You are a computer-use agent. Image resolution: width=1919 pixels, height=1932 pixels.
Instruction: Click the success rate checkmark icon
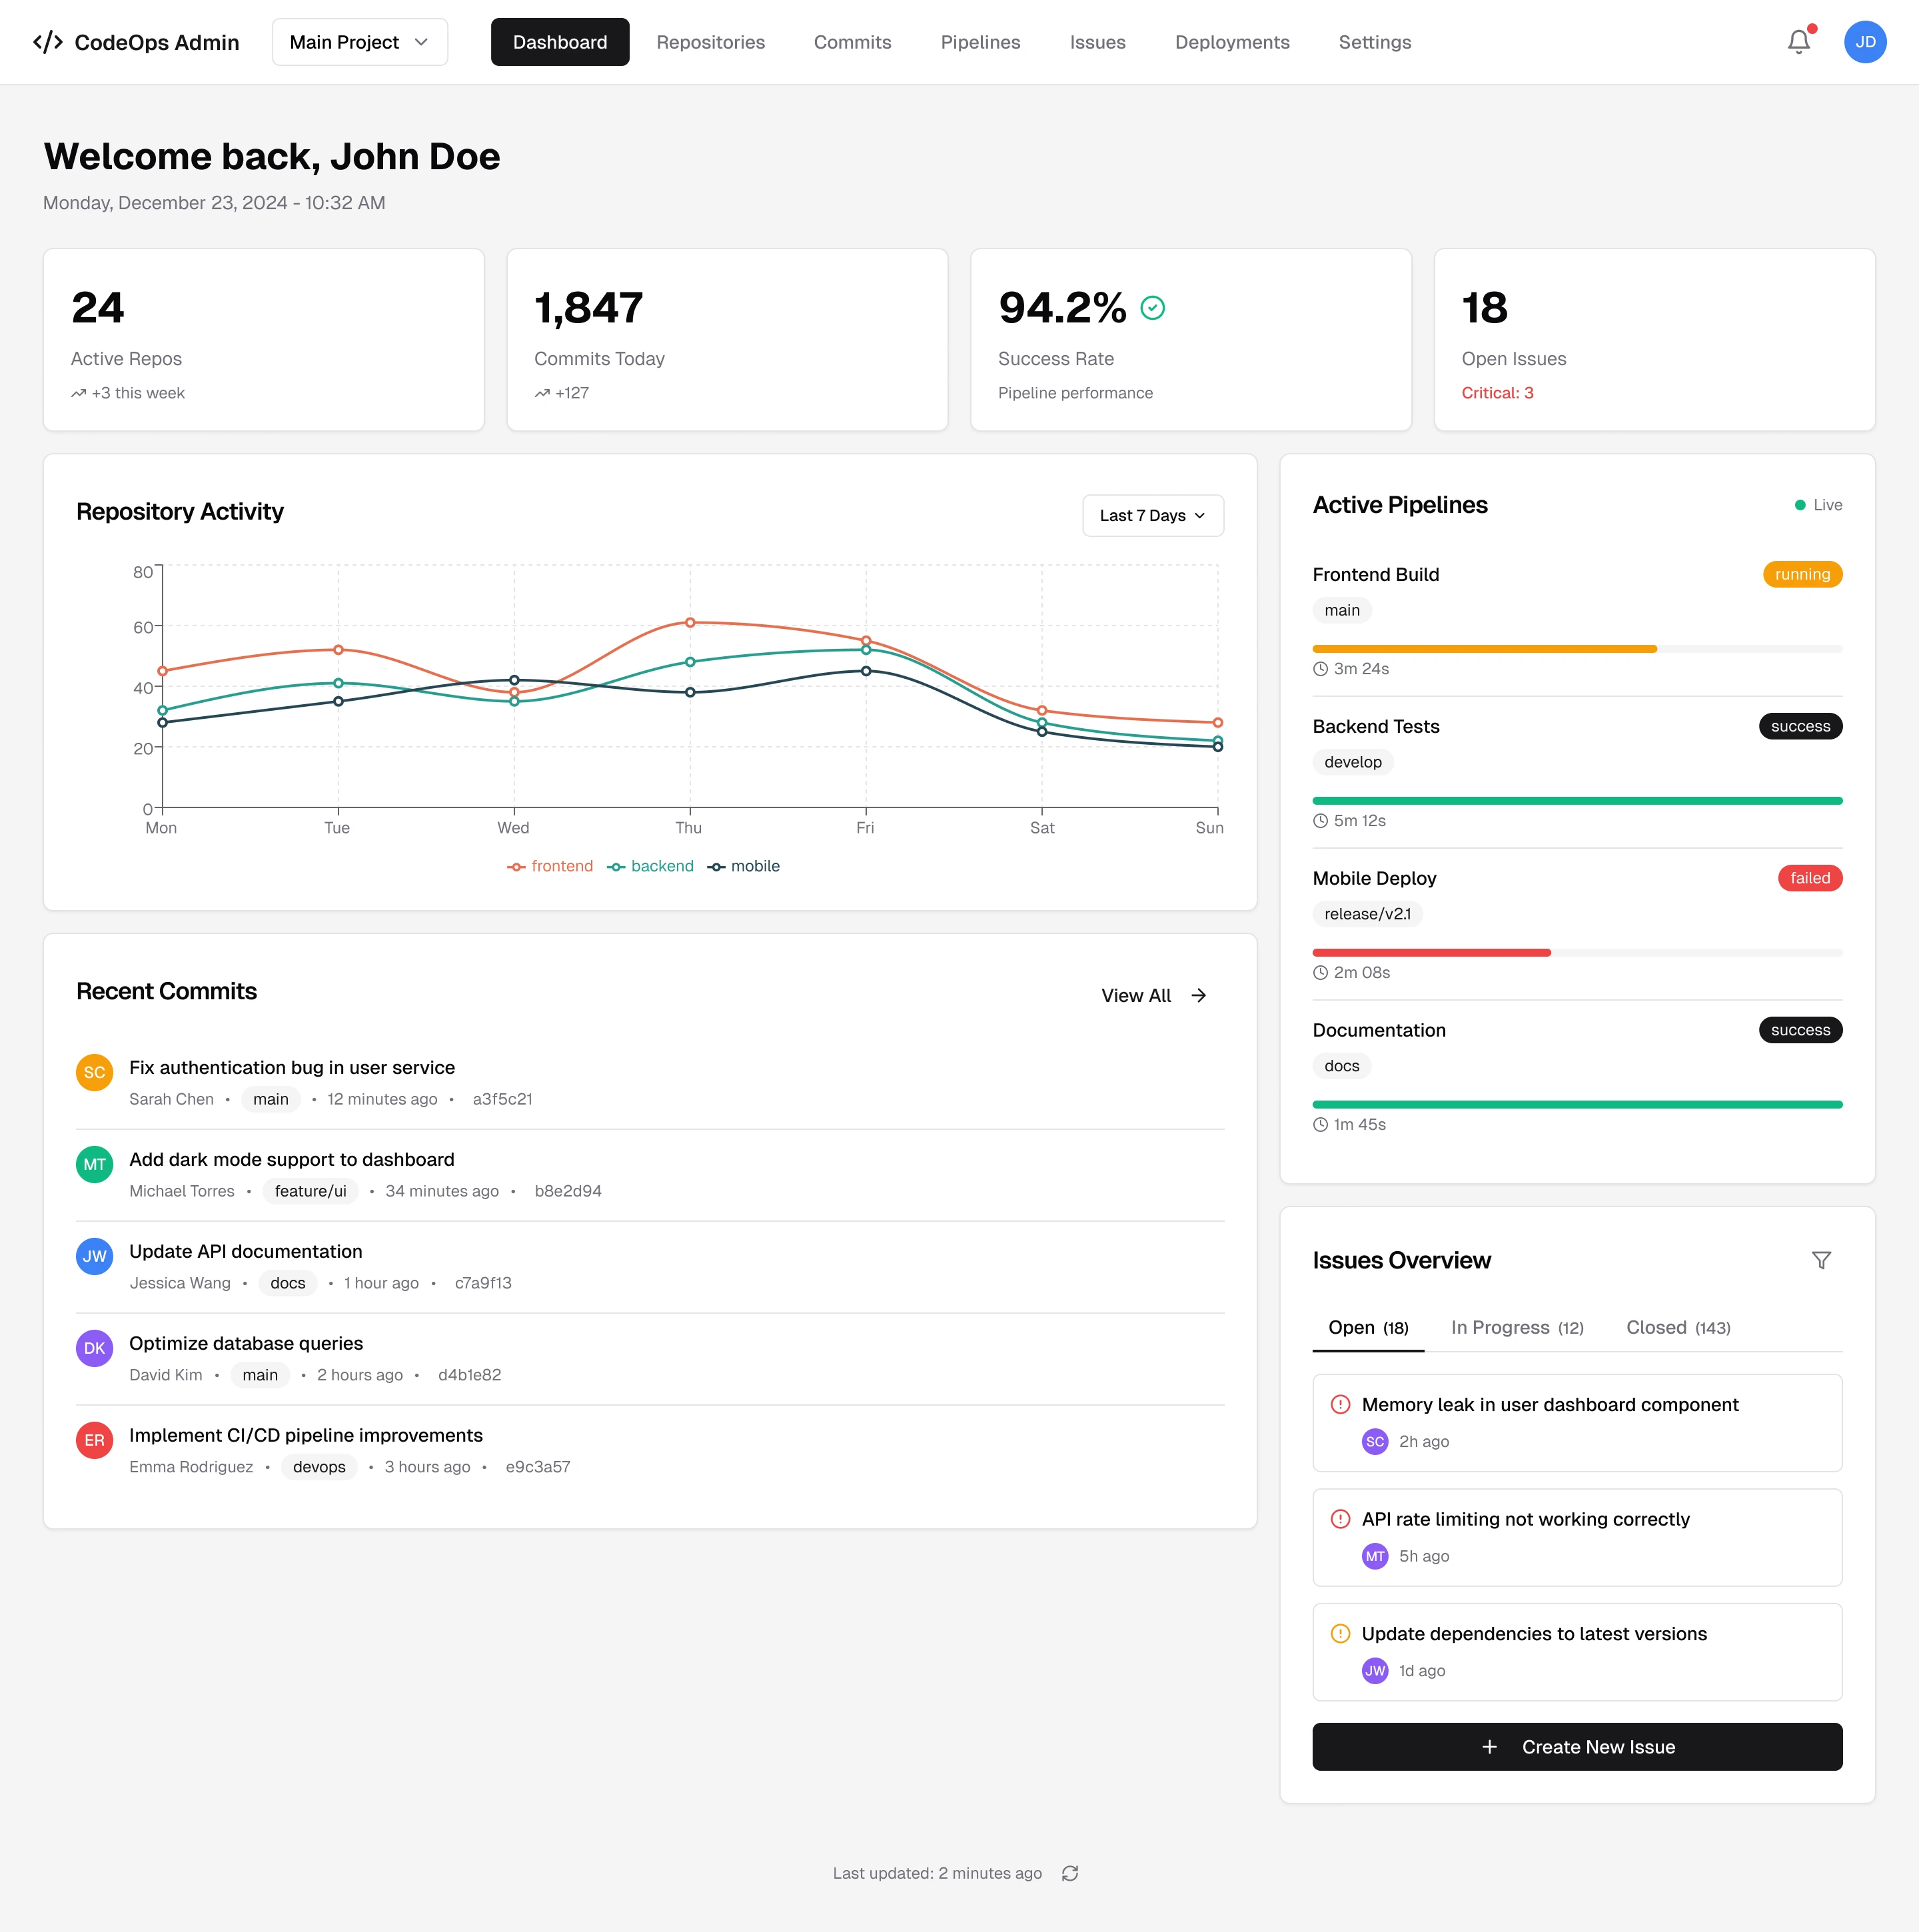(1152, 308)
